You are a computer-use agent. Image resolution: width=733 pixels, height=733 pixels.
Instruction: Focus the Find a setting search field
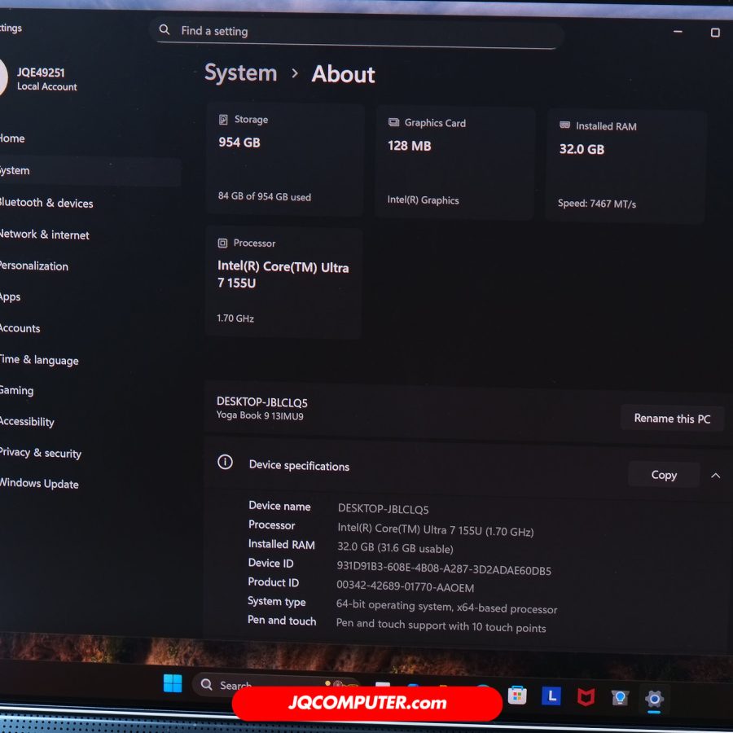click(358, 32)
